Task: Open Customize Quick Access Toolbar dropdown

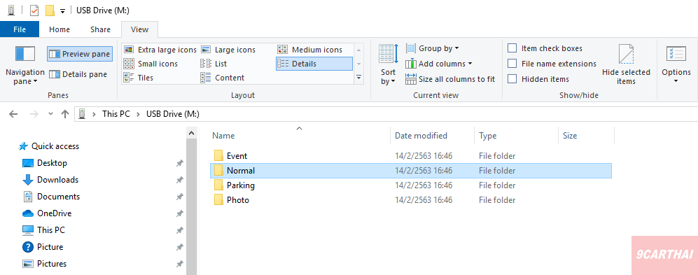Action: click(63, 10)
